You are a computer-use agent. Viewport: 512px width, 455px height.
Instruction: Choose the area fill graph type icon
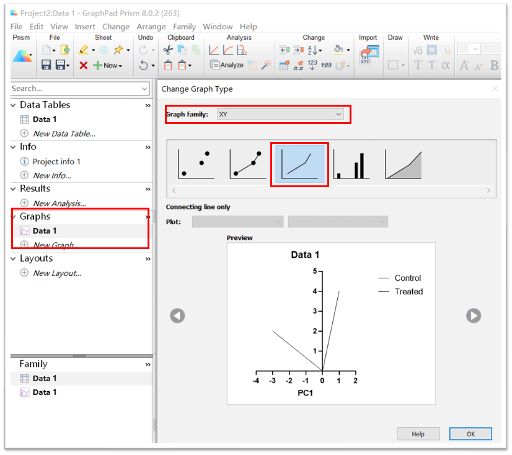click(x=404, y=164)
